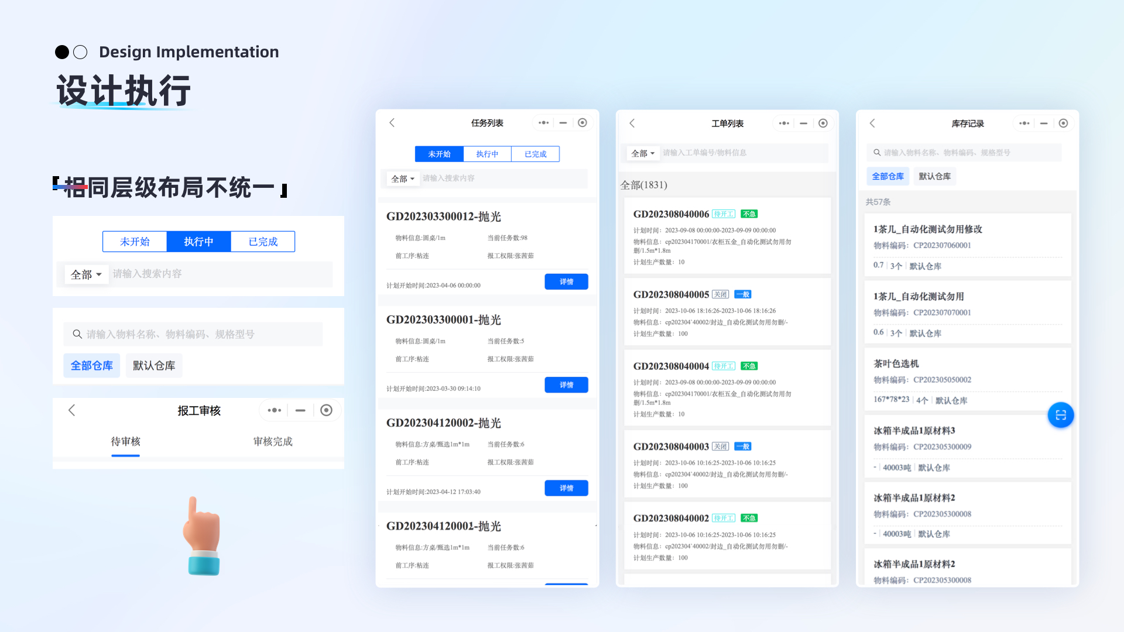The image size is (1124, 632).
Task: Select 执行中 segment in left sample panel
Action: point(198,242)
